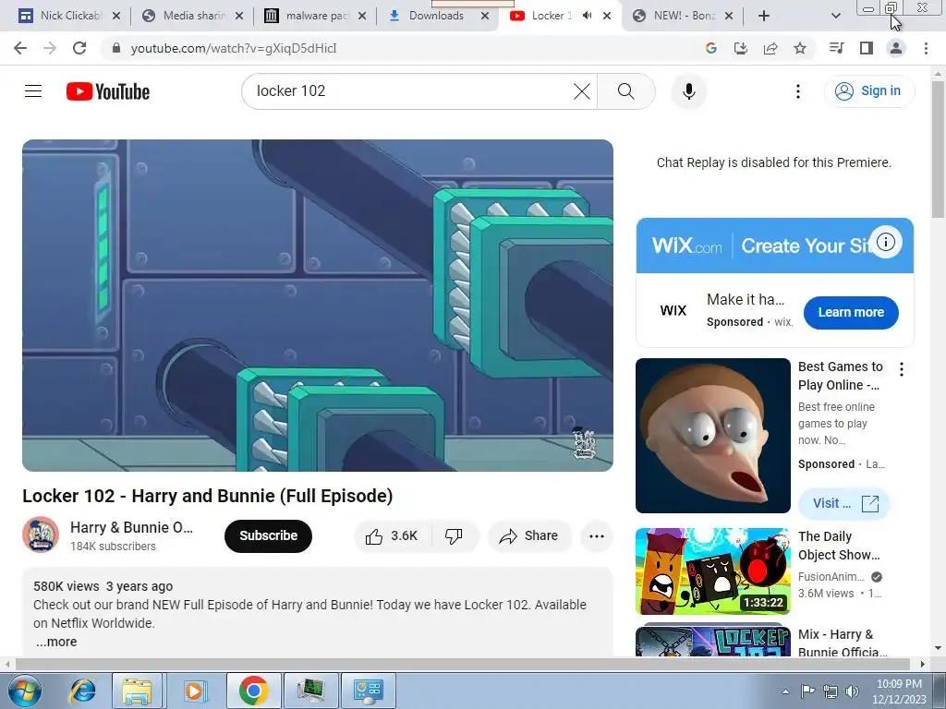
Task: Click Learn more on Wix ad
Action: 851,312
